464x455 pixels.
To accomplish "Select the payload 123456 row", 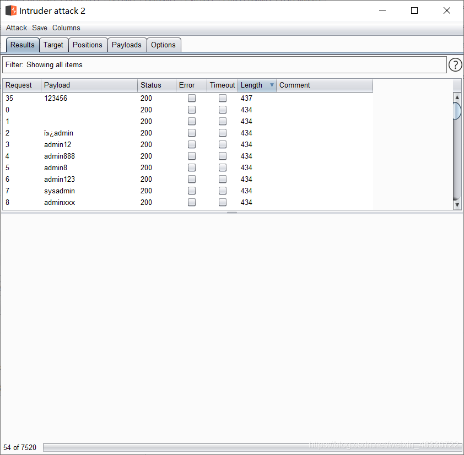I will 187,98.
